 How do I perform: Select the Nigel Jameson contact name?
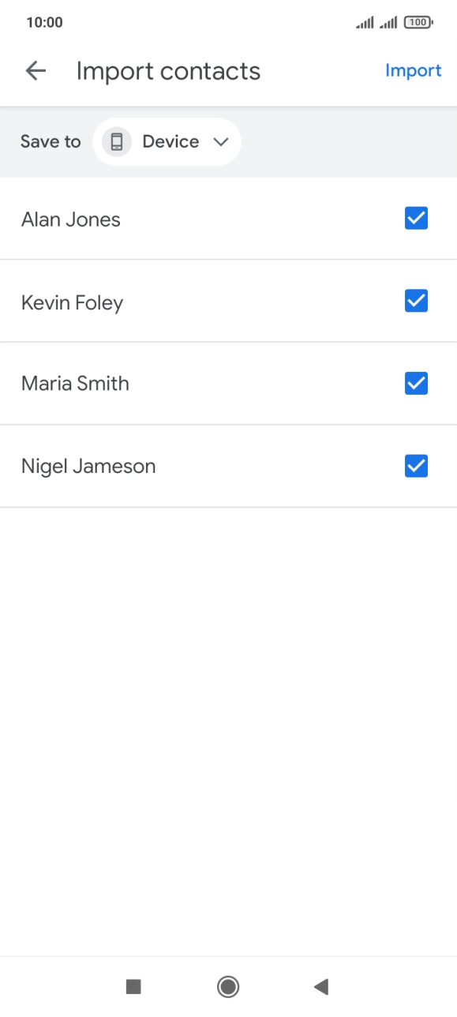(88, 466)
